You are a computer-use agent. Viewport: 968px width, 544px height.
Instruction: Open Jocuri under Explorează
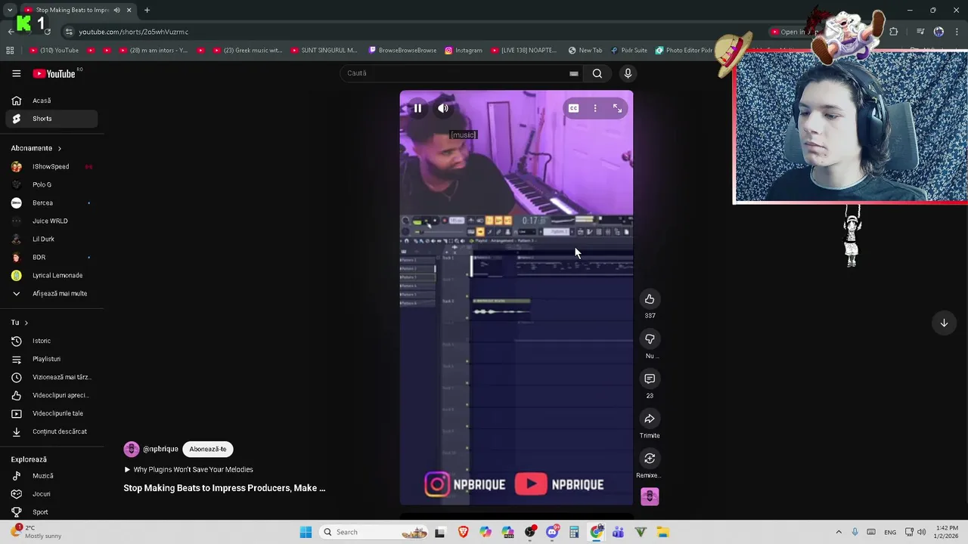click(x=51, y=494)
